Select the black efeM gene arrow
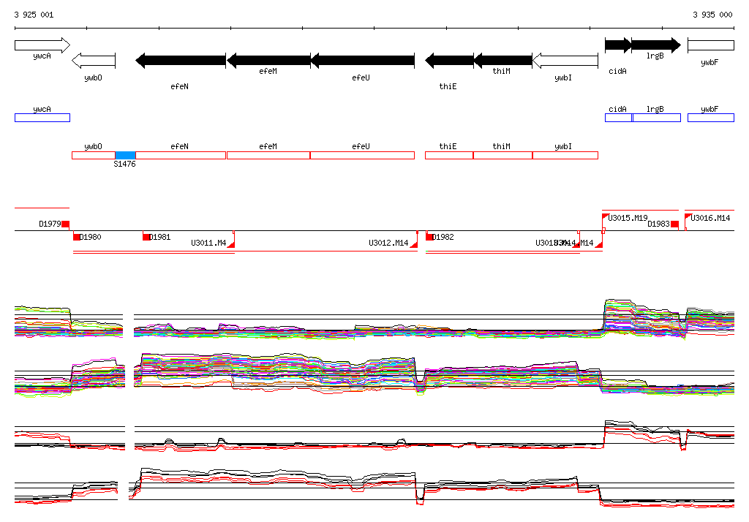749x522 pixels. click(x=268, y=61)
